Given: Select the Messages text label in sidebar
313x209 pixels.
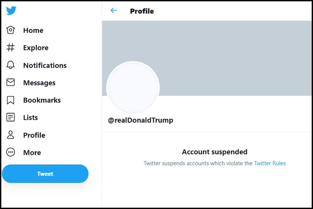Looking at the screenshot, I should [39, 83].
